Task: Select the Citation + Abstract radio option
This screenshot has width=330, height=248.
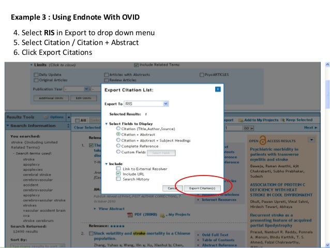Action: 118,134
